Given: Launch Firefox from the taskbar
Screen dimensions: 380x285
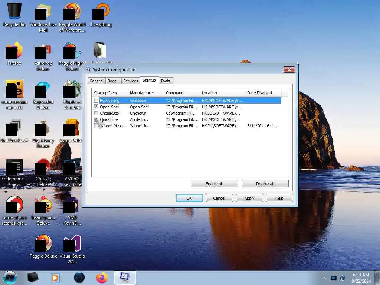Looking at the screenshot, I should pos(102,278).
